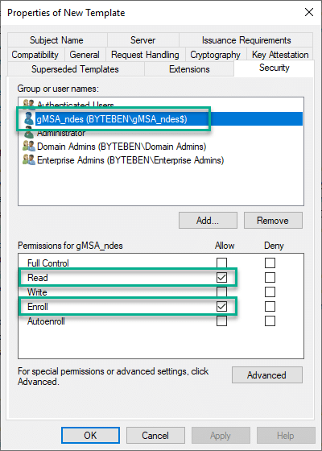Click the Add... button
The image size is (322, 451).
208,221
